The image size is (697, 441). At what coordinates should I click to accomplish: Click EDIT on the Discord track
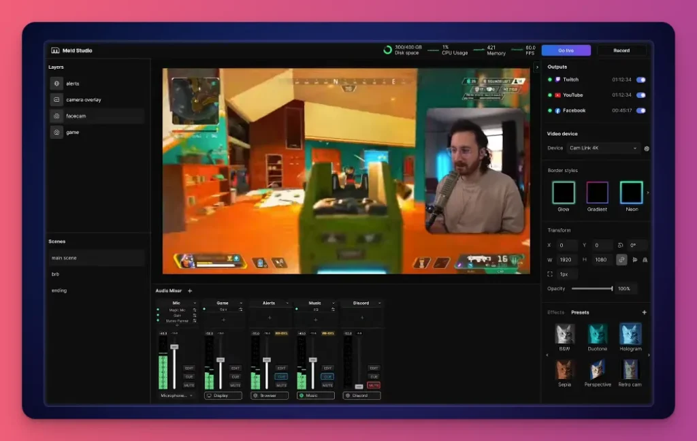point(374,368)
